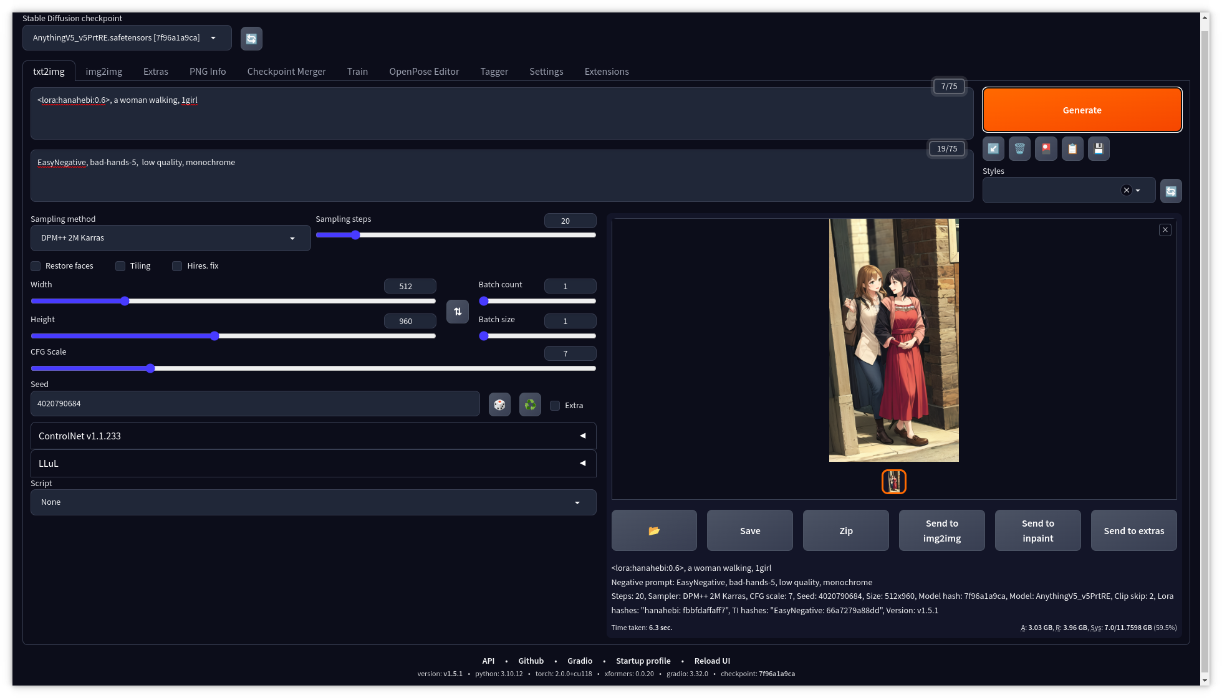Expand the LLuL section
This screenshot has height=698, width=1222.
(x=314, y=464)
